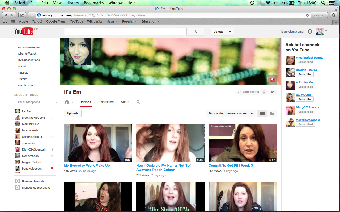Switch to grid view layout

pyautogui.click(x=262, y=113)
